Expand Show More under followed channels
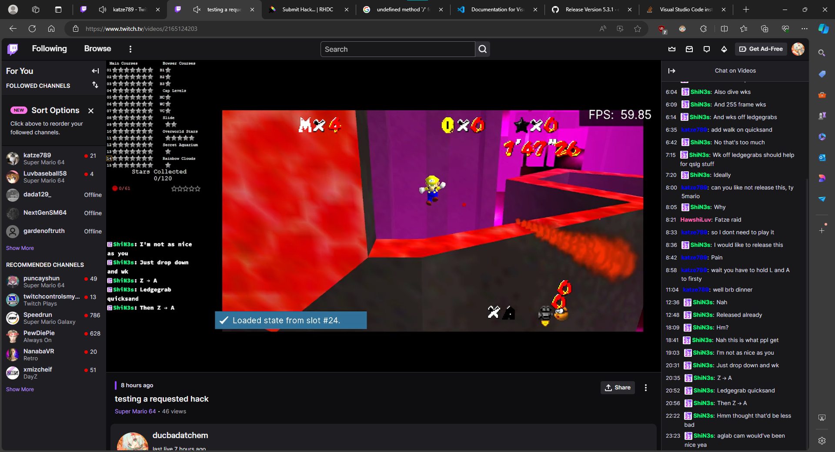The image size is (835, 452). [x=20, y=248]
